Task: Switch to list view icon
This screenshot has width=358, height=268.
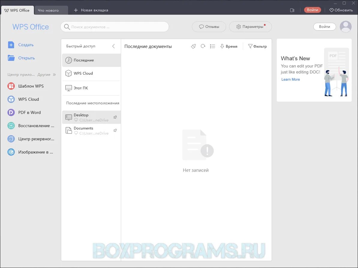Action: point(213,46)
